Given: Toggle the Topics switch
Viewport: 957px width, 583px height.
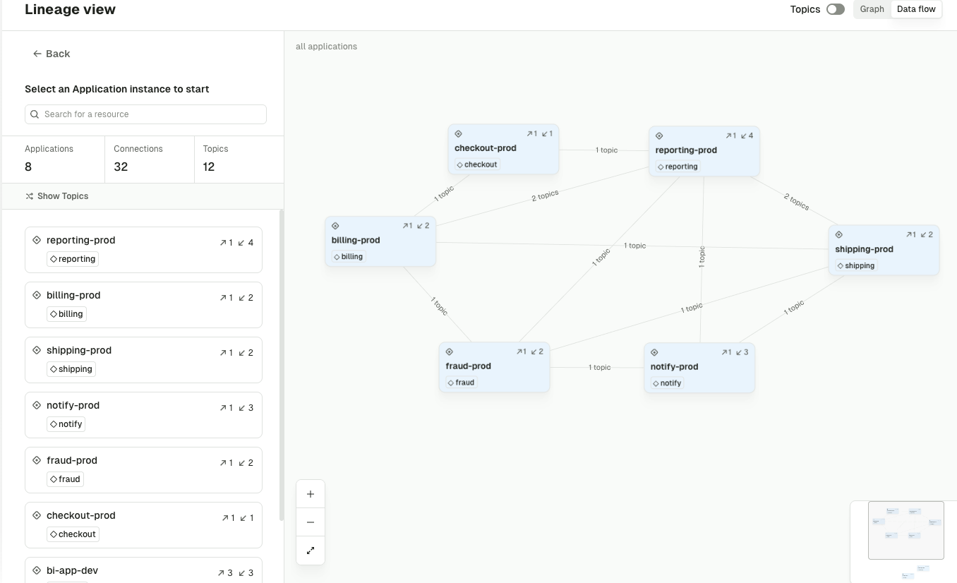Looking at the screenshot, I should 836,9.
